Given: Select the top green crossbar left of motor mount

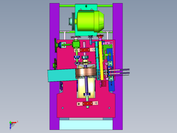Looking at the screenshot, I should pos(67,6).
